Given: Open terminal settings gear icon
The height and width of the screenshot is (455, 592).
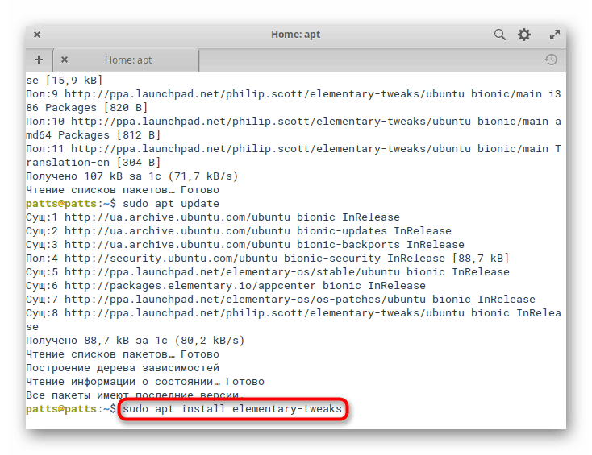Looking at the screenshot, I should pos(524,35).
